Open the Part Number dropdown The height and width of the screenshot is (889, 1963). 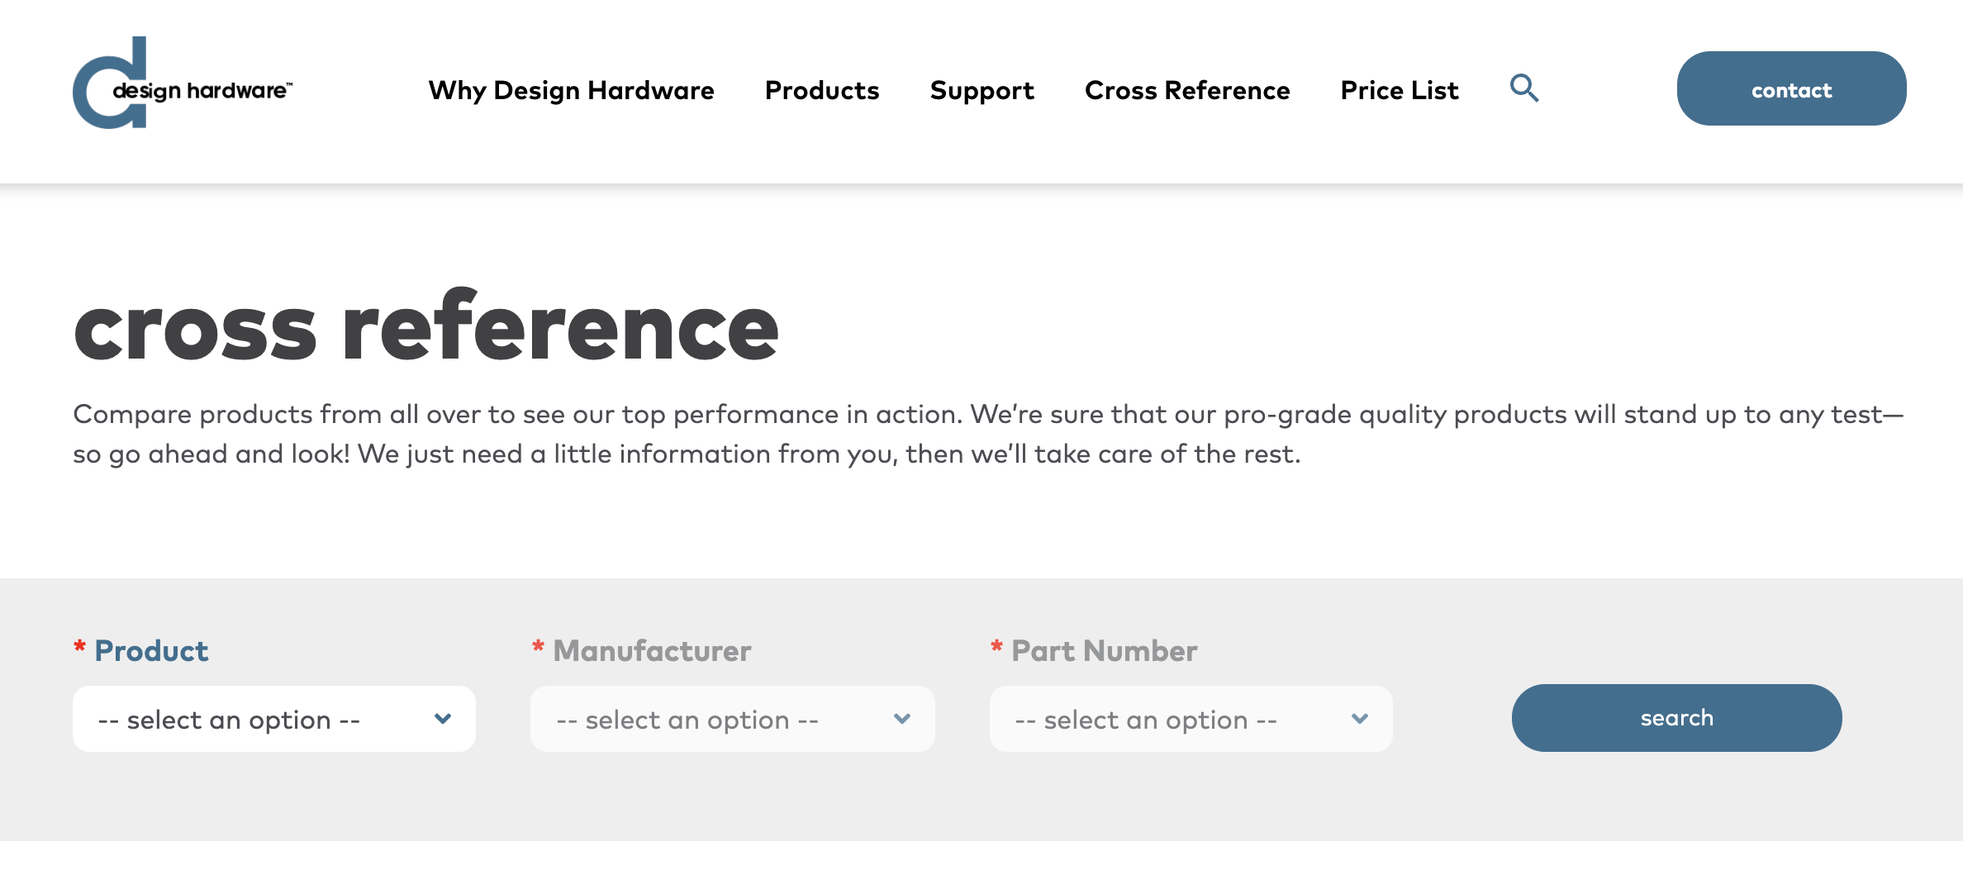tap(1191, 719)
